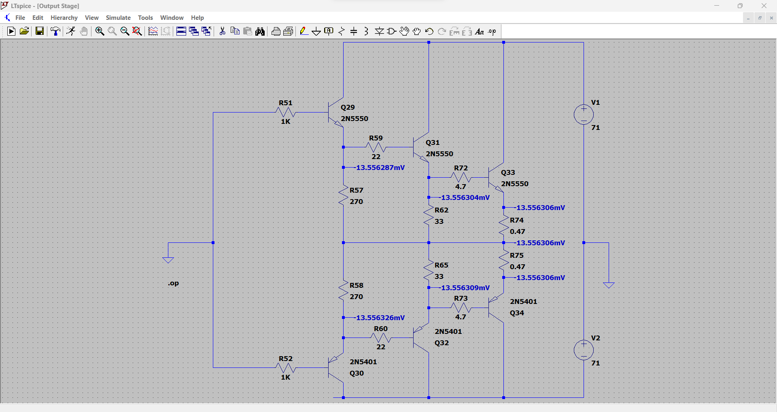Select the Copy tool icon
Viewport: 777px width, 412px height.
[x=235, y=32]
